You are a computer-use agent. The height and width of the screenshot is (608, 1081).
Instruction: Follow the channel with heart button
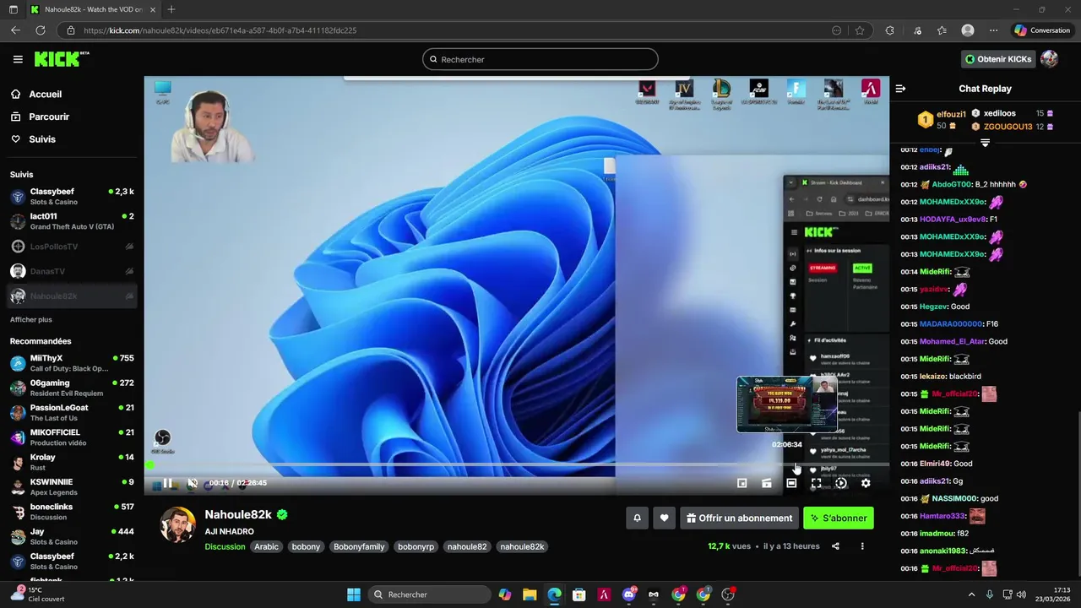[x=665, y=518]
